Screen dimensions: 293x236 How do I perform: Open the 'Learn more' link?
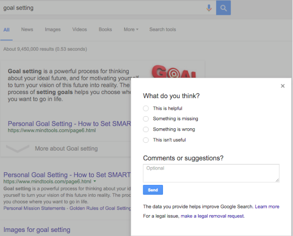click(267, 207)
